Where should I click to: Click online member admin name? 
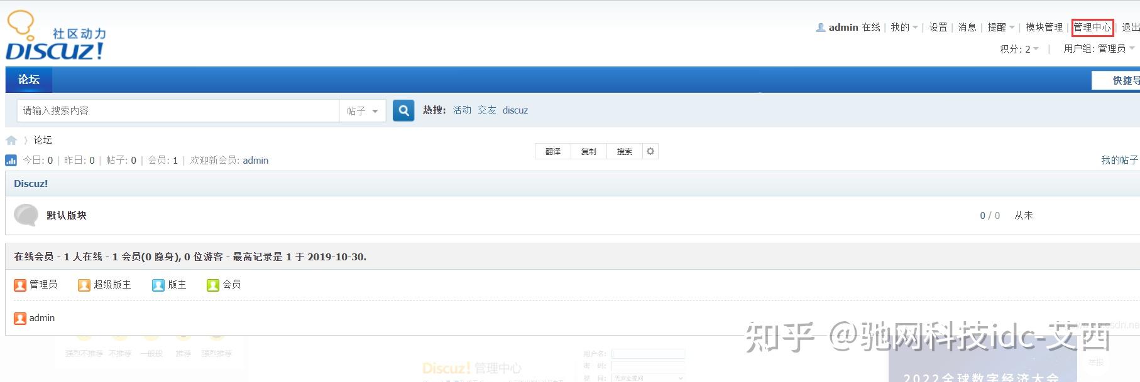point(42,319)
